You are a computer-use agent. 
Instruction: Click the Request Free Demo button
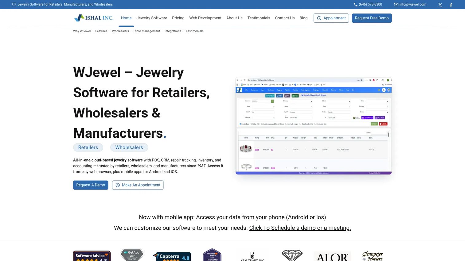(372, 18)
